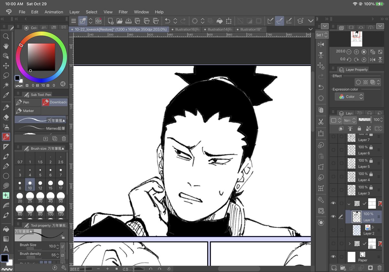Export as jpg from the command bar
The width and height of the screenshot is (389, 272).
coord(138,21)
